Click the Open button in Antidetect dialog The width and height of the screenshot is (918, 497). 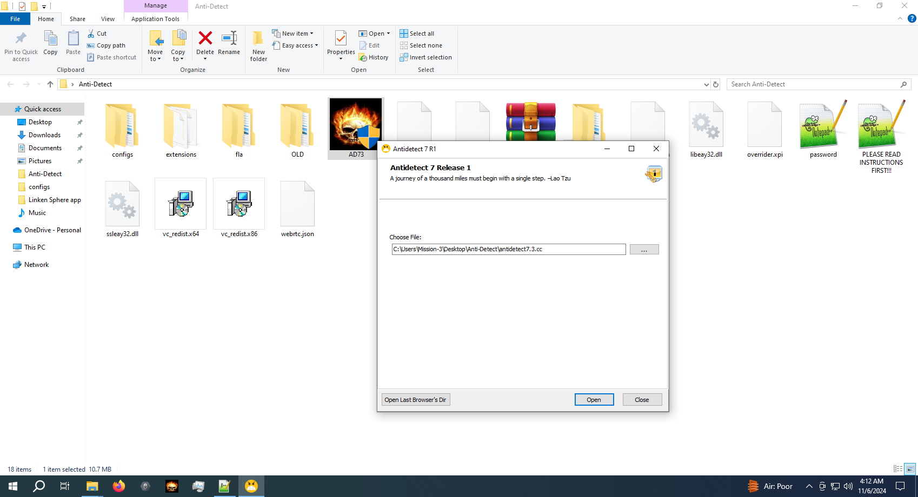coord(594,400)
